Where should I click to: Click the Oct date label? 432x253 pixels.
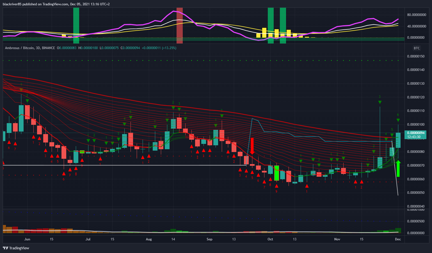point(270,239)
